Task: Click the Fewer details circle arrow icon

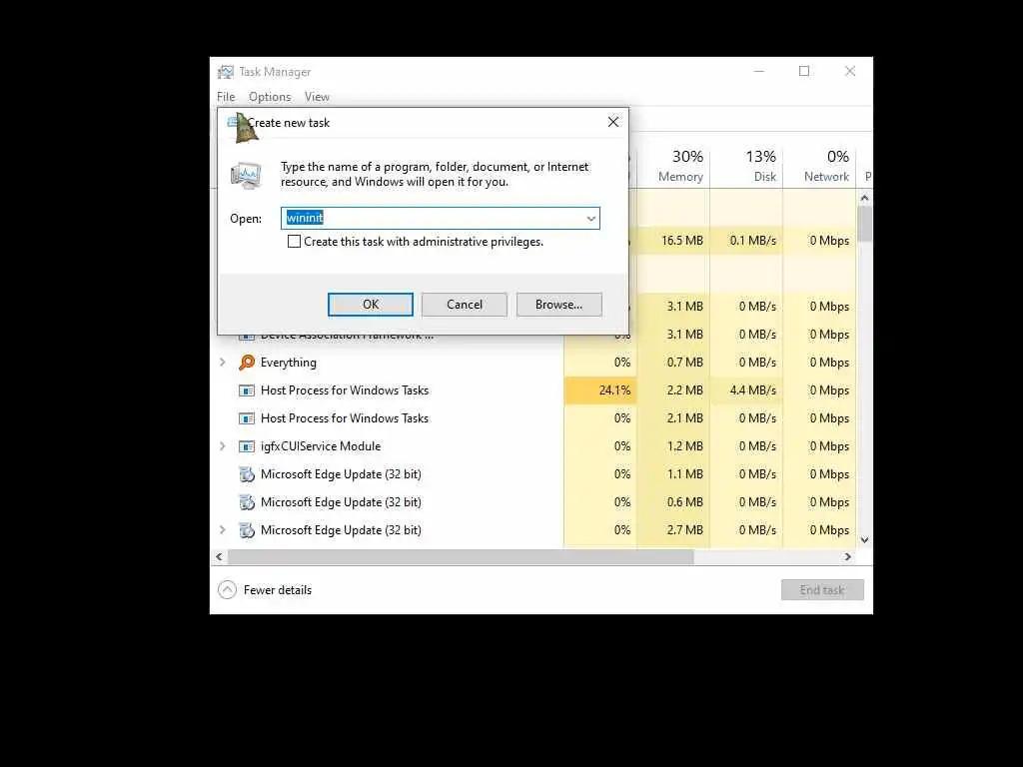Action: pos(227,589)
